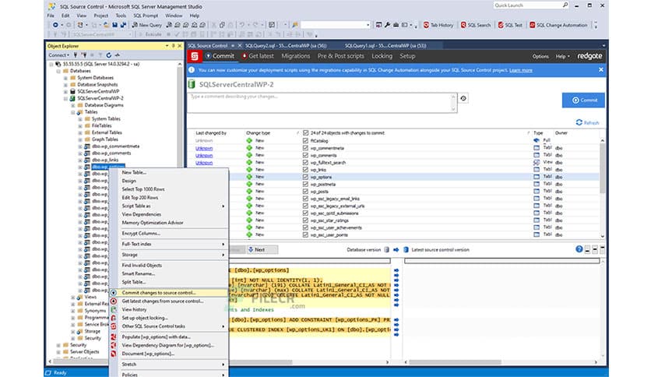Click the blue help question mark icon
The width and height of the screenshot is (651, 377).
(579, 249)
